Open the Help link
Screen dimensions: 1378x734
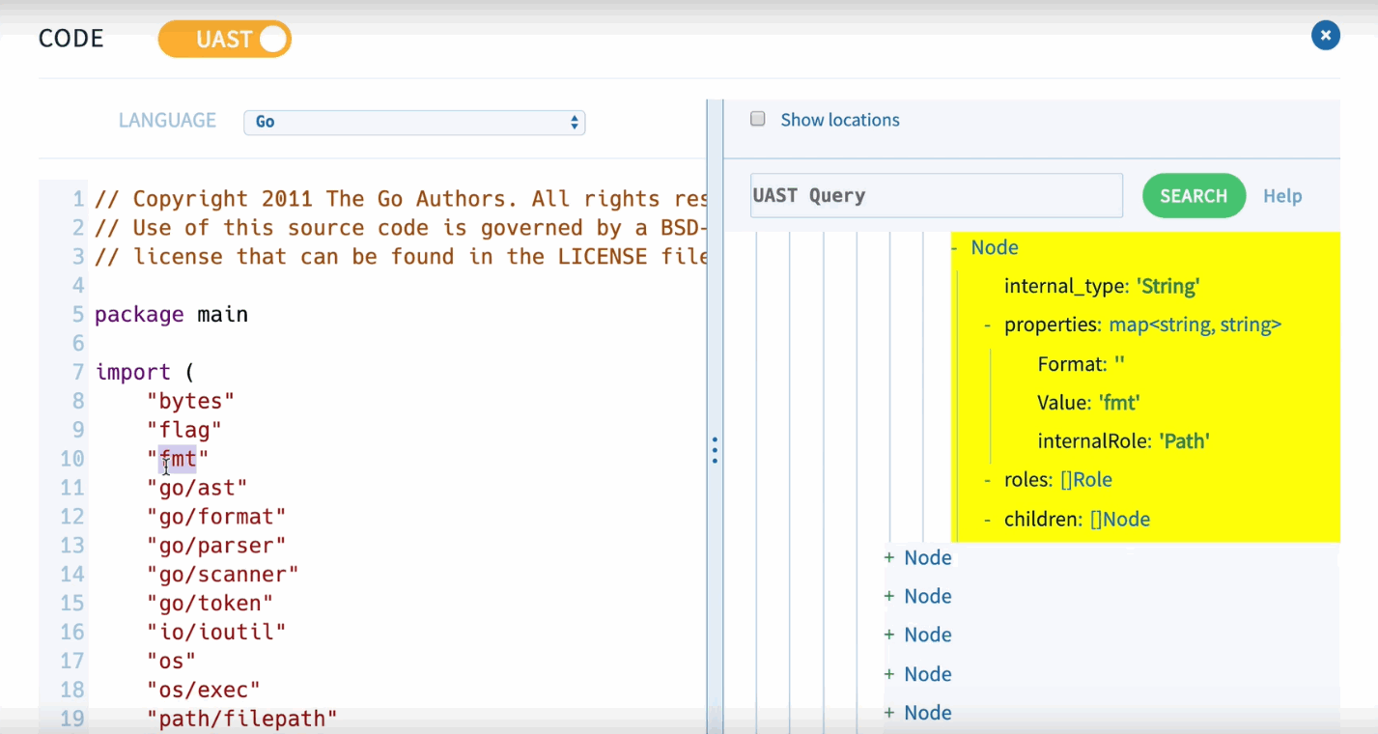[x=1282, y=196]
